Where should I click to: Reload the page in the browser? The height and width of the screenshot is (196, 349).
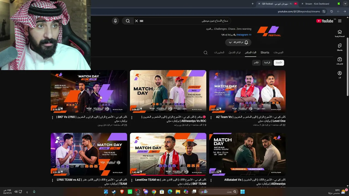(332, 11)
